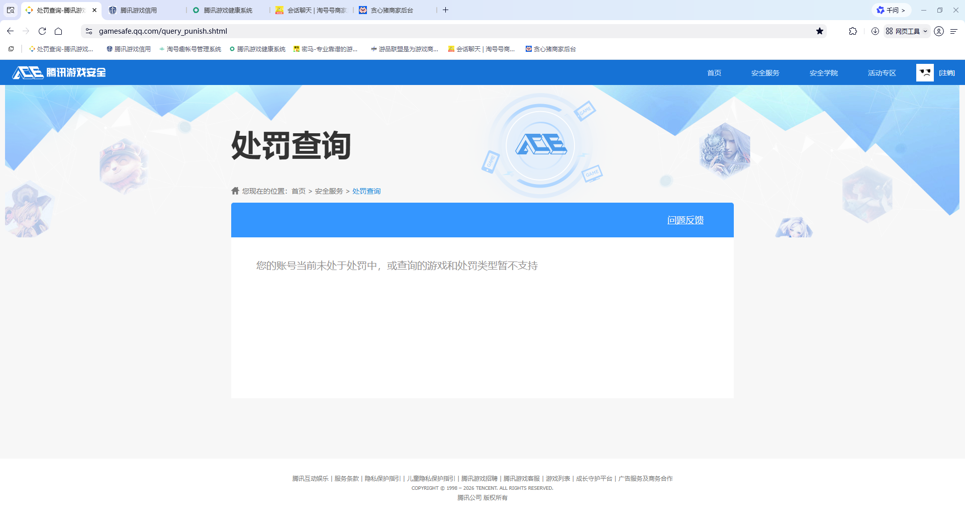
Task: Click the back navigation arrow
Action: [x=10, y=31]
